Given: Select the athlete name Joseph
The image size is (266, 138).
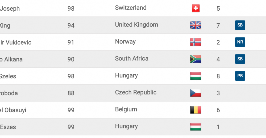Looking at the screenshot, I should (x=10, y=8).
